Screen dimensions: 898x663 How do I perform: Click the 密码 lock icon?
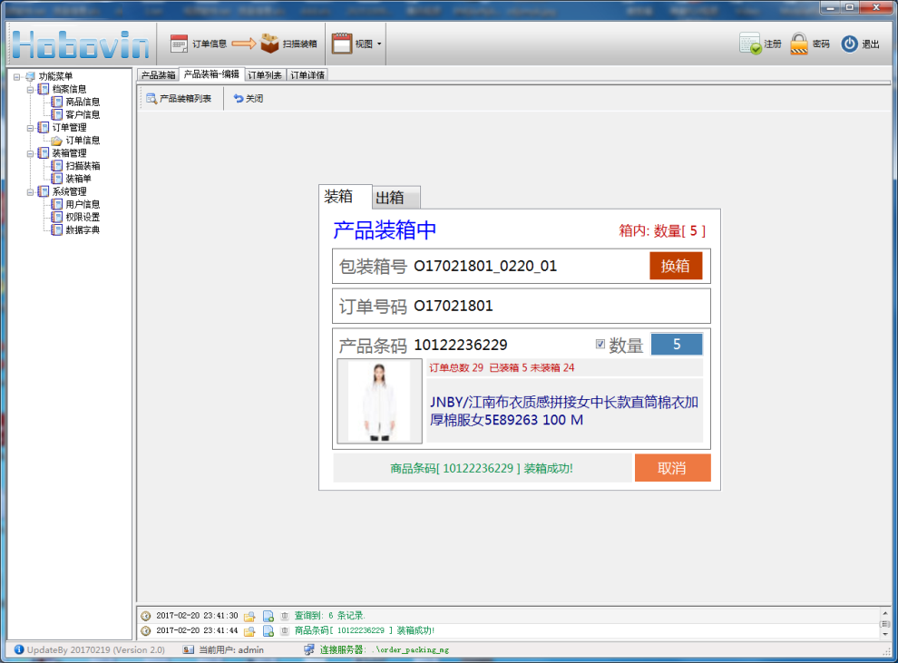[x=799, y=44]
